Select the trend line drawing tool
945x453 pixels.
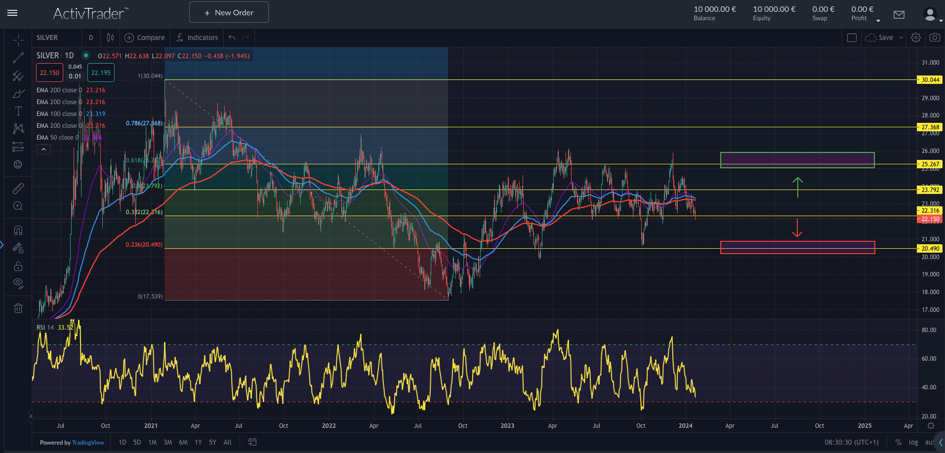coord(18,58)
